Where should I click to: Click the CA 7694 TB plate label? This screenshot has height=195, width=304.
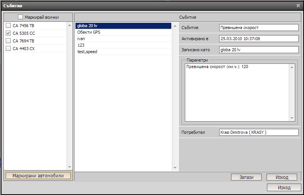coord(23,41)
